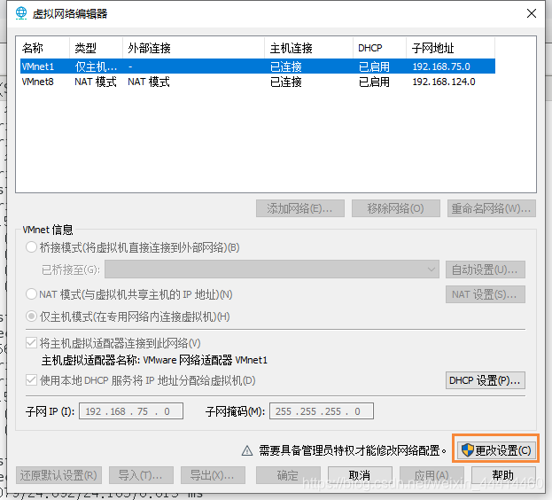Select the VMnet1 row in network list
This screenshot has width=552, height=500.
[258, 66]
